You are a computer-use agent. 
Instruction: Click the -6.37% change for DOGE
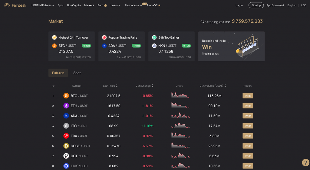tap(147, 146)
